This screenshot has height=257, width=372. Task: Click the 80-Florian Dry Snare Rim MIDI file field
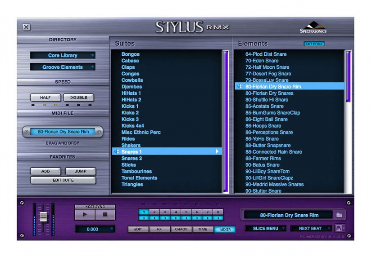click(63, 132)
